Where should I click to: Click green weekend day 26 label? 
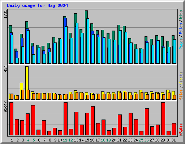click(146, 140)
